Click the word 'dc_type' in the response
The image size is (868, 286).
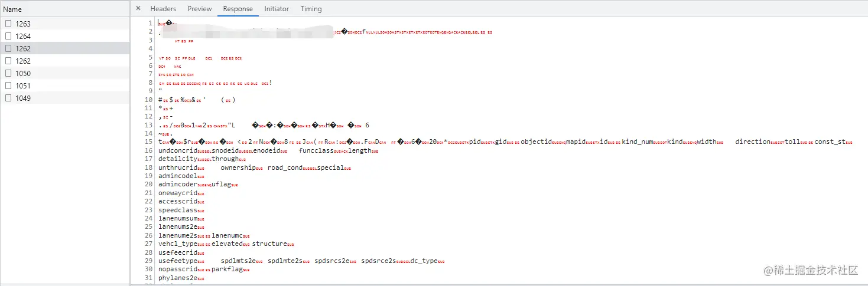424,261
